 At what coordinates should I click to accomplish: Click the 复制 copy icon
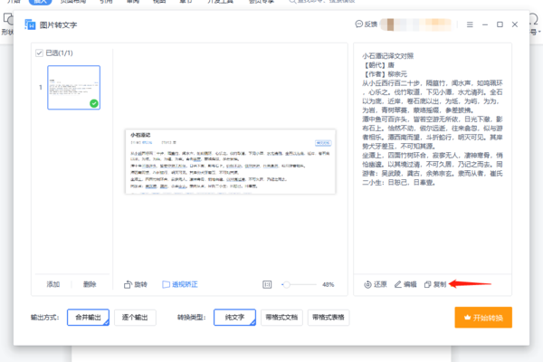427,284
